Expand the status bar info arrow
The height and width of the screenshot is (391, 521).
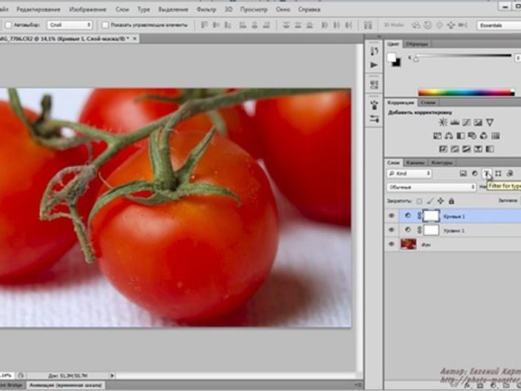point(112,376)
